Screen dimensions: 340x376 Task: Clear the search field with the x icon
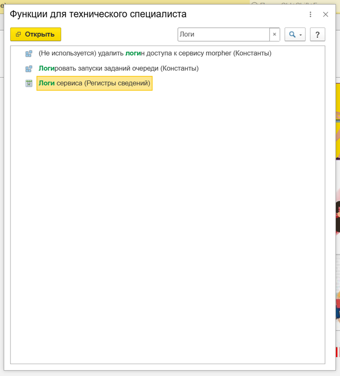tap(275, 34)
